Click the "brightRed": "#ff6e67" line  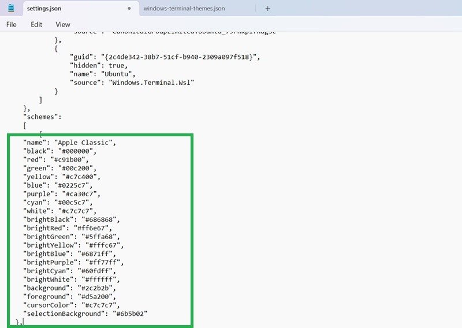[68, 228]
